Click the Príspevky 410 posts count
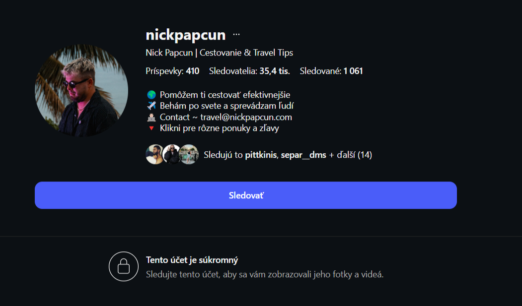522x306 pixels. 172,71
